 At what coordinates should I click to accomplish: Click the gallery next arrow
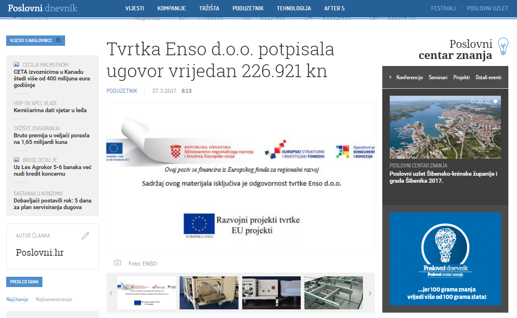(370, 293)
